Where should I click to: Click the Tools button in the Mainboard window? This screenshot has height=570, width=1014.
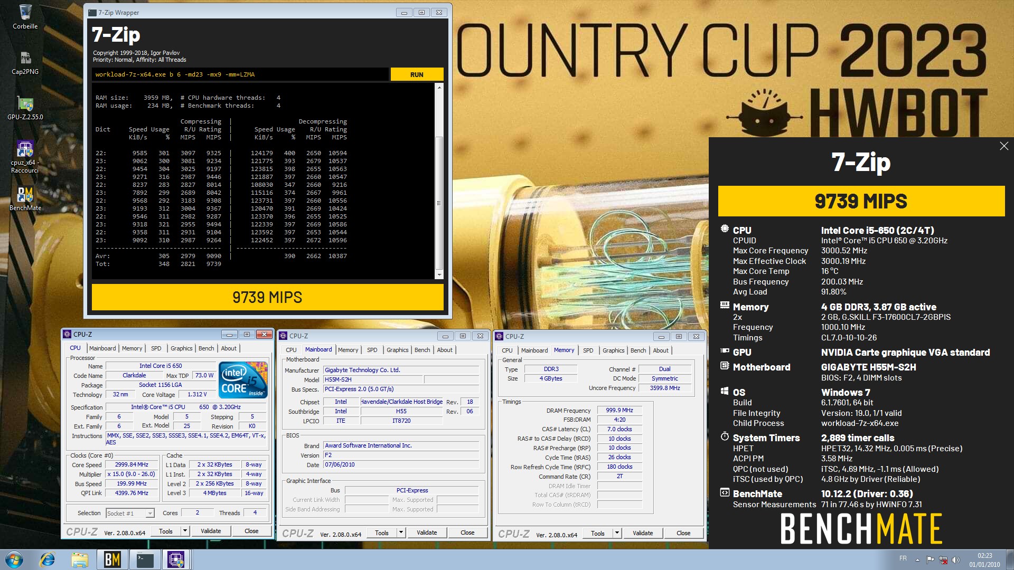382,533
